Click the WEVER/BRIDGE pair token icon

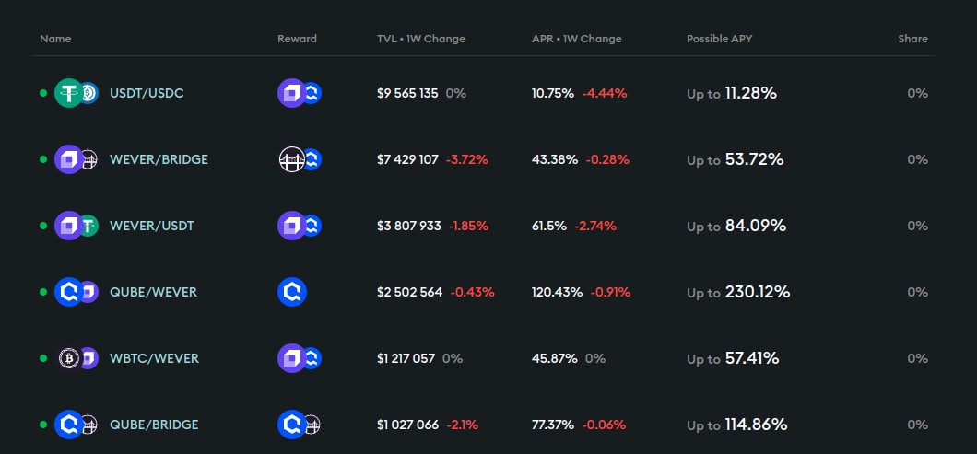pos(76,159)
